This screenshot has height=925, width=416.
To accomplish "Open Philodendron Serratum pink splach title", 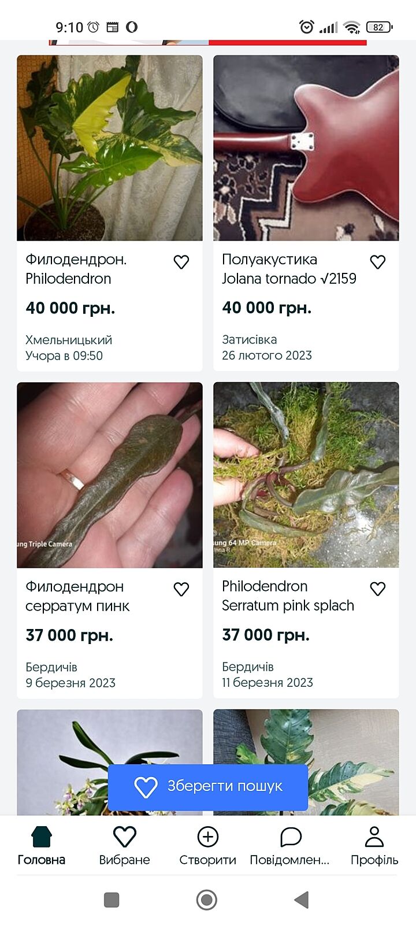I will pos(288,596).
